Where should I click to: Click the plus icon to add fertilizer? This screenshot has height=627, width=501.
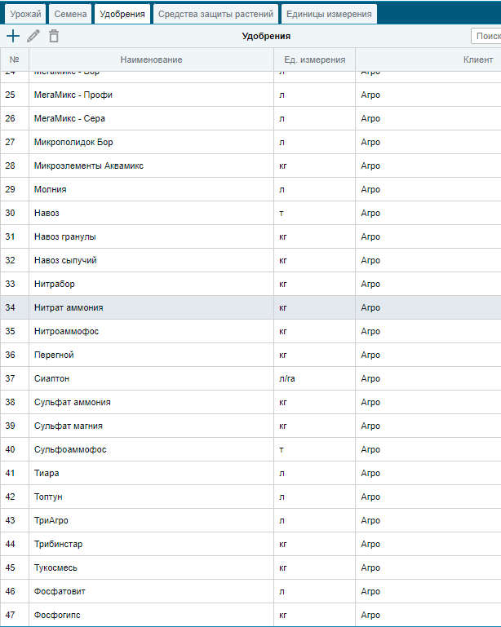[x=13, y=36]
